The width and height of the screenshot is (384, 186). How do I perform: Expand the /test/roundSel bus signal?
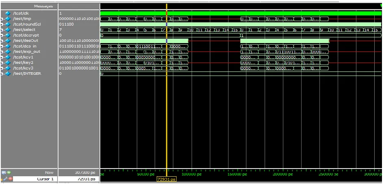[2, 24]
